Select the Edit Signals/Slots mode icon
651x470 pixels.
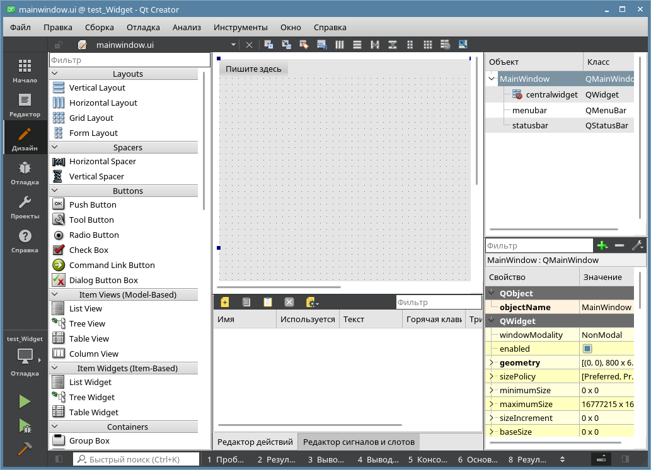pyautogui.click(x=285, y=44)
